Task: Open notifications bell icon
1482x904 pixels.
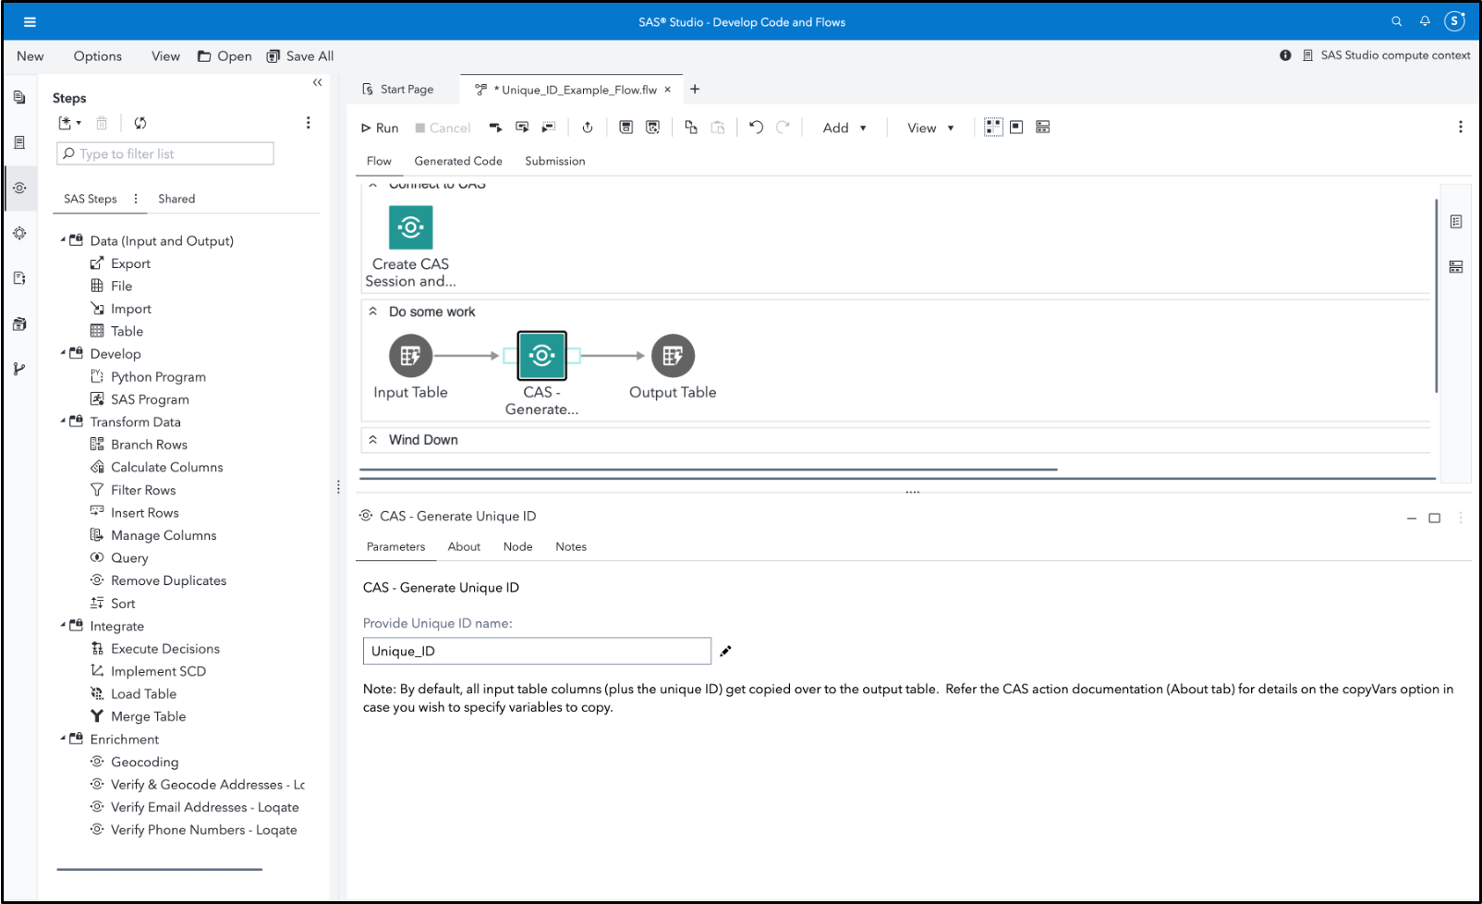Action: [x=1425, y=21]
